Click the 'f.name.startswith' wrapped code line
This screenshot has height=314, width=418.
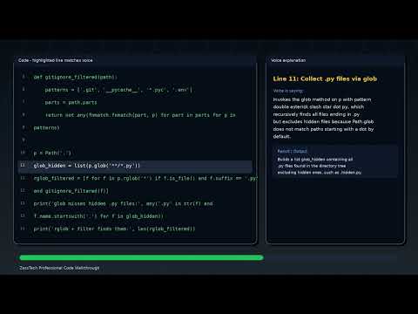[98, 216]
